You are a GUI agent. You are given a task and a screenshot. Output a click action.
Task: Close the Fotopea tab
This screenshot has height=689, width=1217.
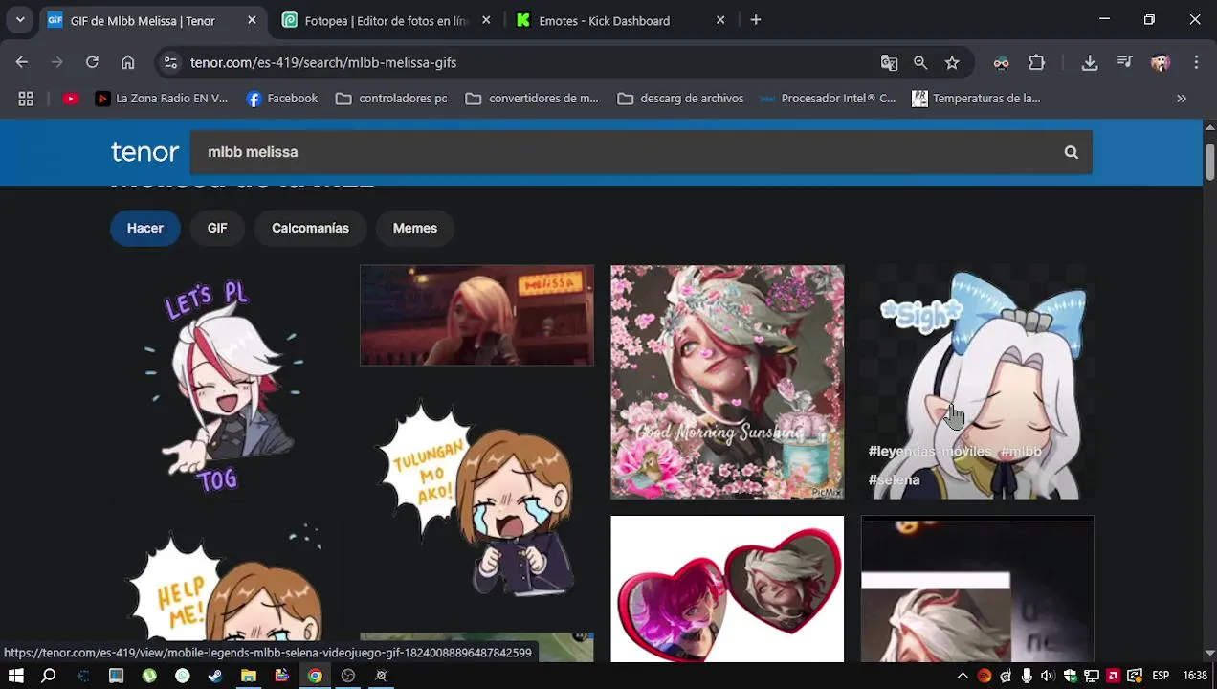click(x=486, y=20)
